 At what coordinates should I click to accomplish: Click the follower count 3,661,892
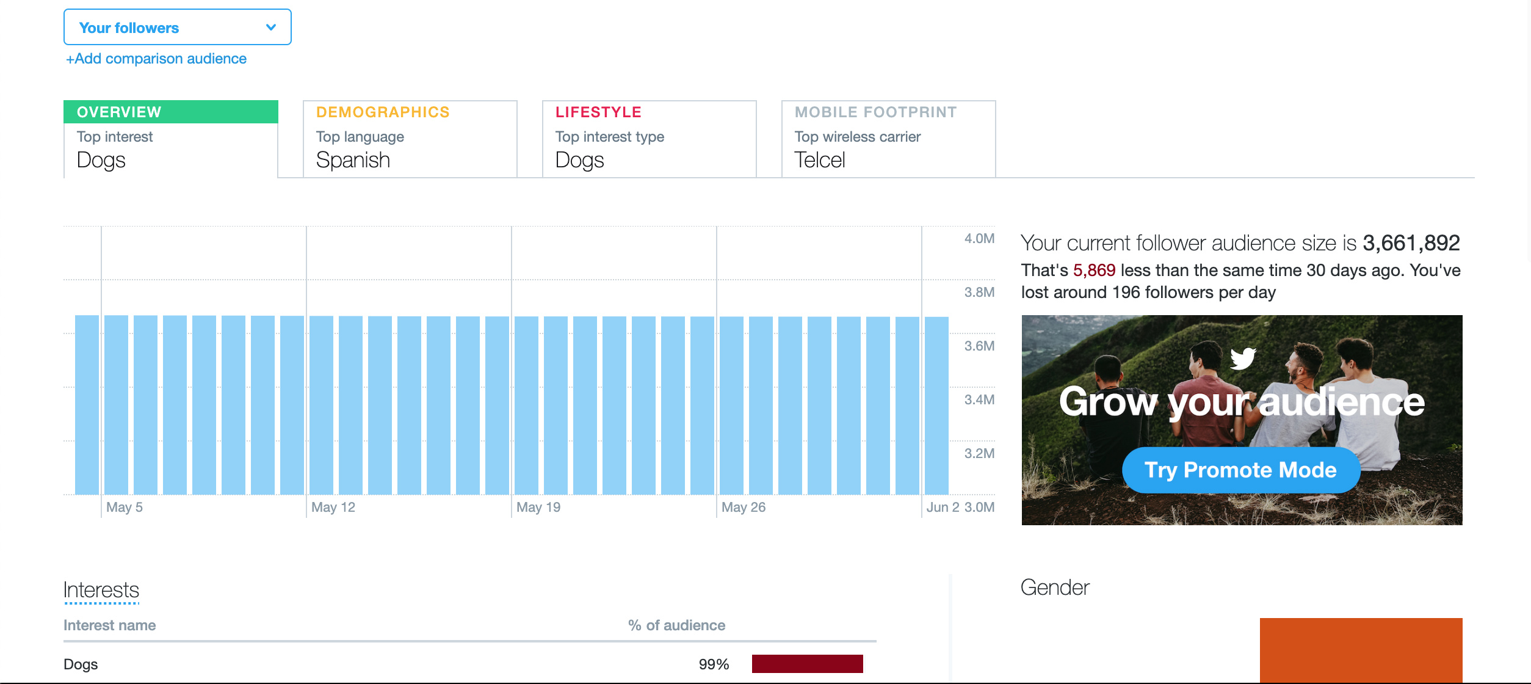coord(1411,243)
